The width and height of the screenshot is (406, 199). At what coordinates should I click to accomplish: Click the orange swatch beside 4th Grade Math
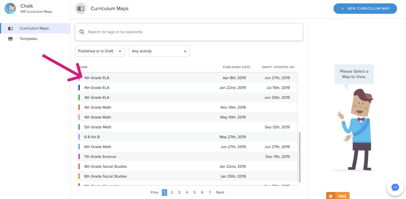[79, 107]
